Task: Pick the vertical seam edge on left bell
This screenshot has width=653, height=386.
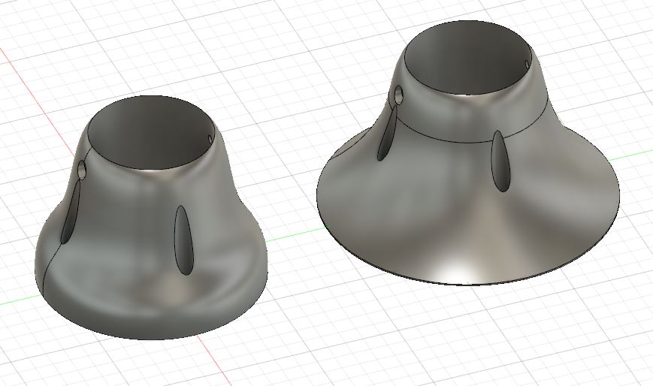Action: tap(52, 261)
